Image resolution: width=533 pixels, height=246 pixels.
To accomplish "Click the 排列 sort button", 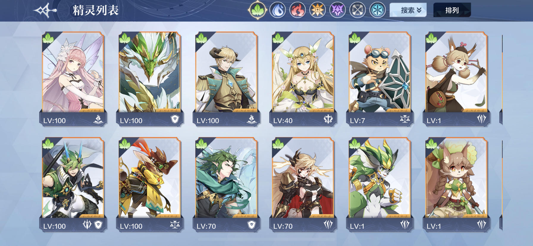I will point(452,10).
